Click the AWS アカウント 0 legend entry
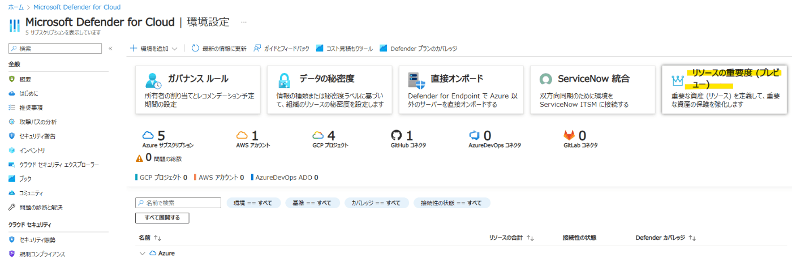This screenshot has height=258, width=792. coord(219,178)
